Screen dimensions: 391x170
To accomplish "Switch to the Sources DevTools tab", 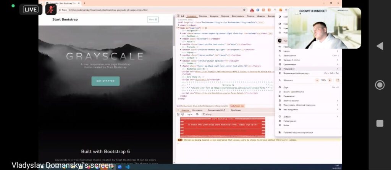I will click(214, 16).
